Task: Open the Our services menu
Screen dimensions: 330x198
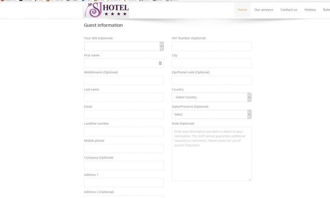Action: pos(264,10)
